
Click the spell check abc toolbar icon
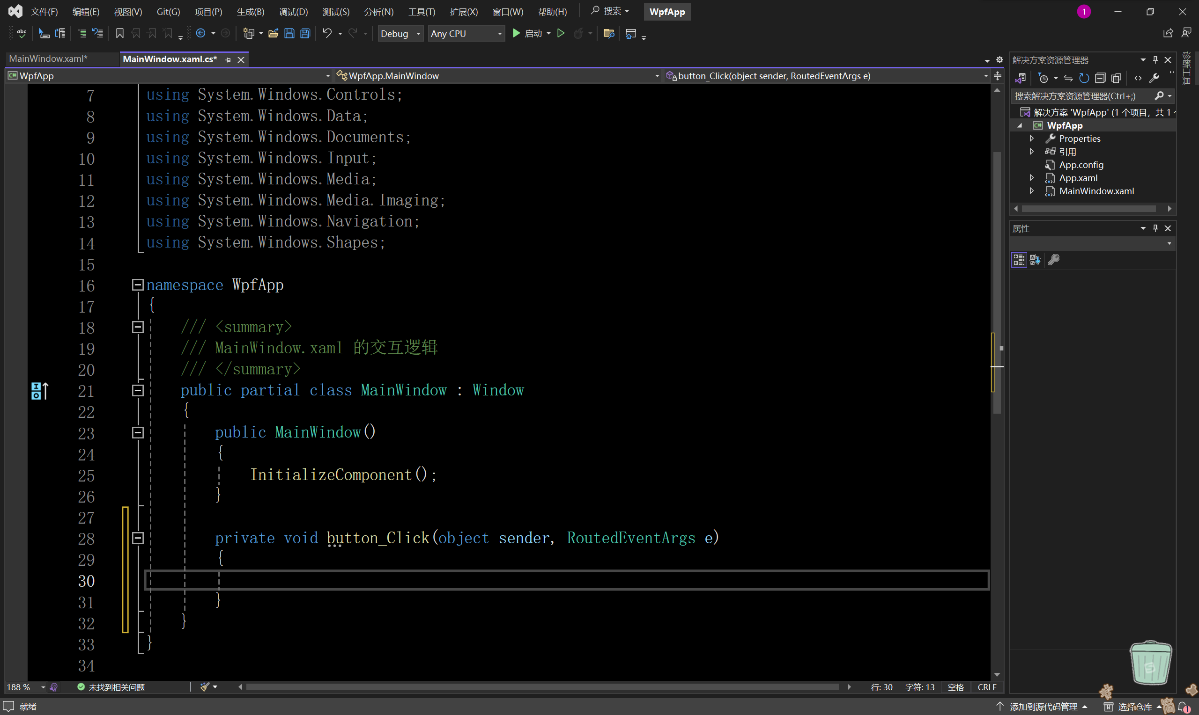pos(21,33)
